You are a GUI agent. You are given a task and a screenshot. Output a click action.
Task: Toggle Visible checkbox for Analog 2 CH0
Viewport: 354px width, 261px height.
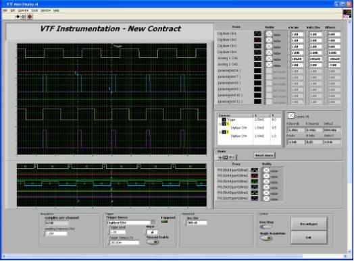pos(269,65)
